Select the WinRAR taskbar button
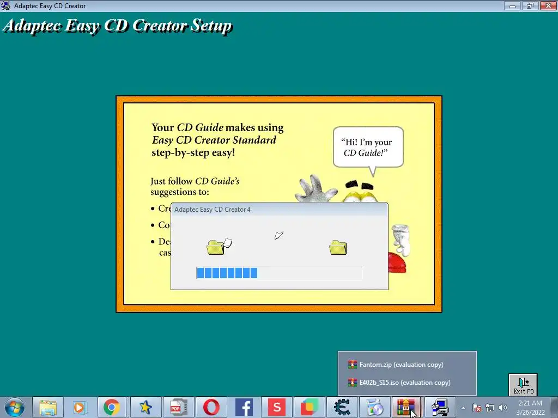This screenshot has height=418, width=558. [407, 407]
